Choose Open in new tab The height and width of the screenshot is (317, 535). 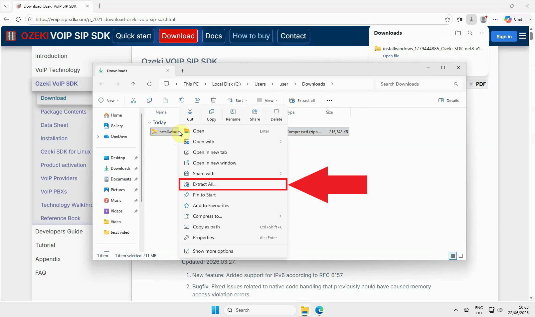point(233,152)
